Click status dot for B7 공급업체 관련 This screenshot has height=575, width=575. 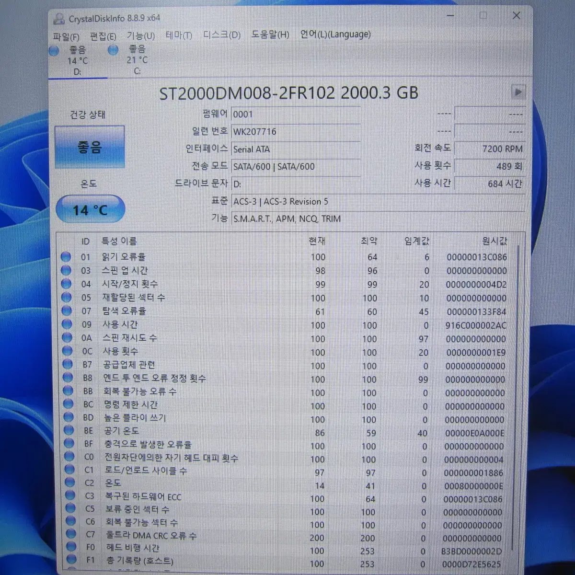tap(68, 365)
